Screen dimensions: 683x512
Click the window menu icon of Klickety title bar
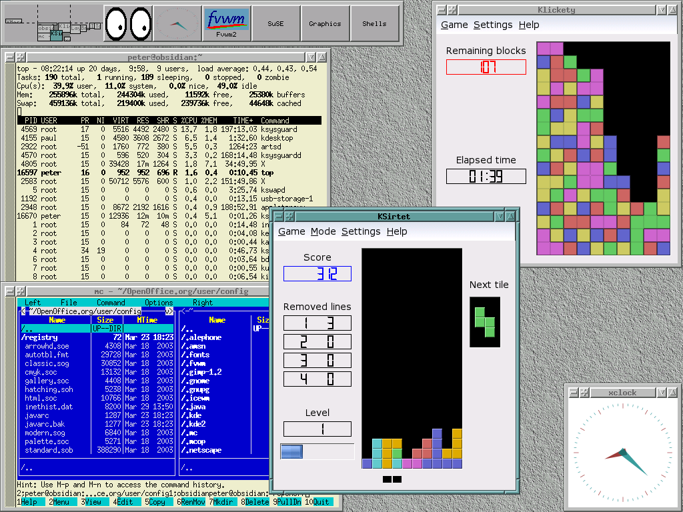(x=442, y=9)
